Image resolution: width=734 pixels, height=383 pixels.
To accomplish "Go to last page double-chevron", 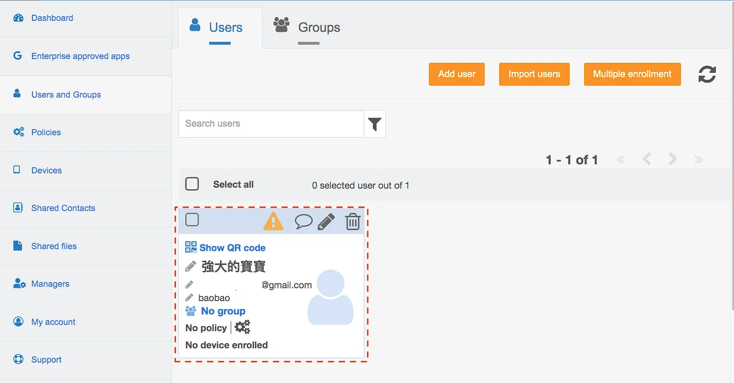I will 698,160.
